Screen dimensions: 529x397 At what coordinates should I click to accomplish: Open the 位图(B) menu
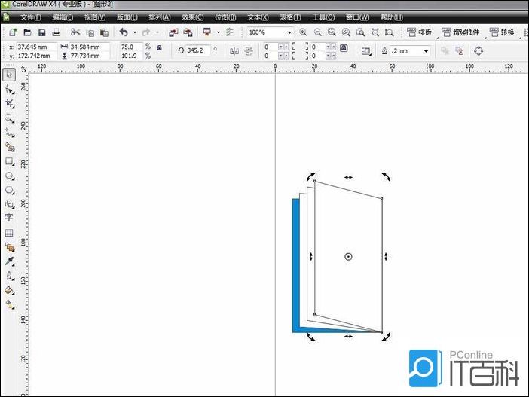coord(225,17)
